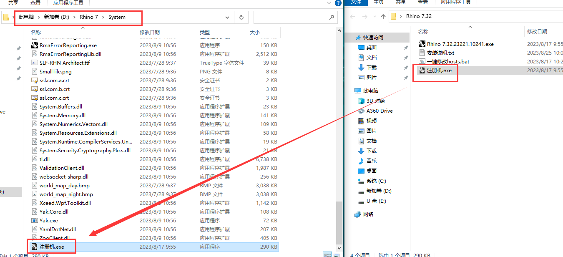
Task: Click the 一键修改hosts.bat file icon
Action: coord(422,61)
